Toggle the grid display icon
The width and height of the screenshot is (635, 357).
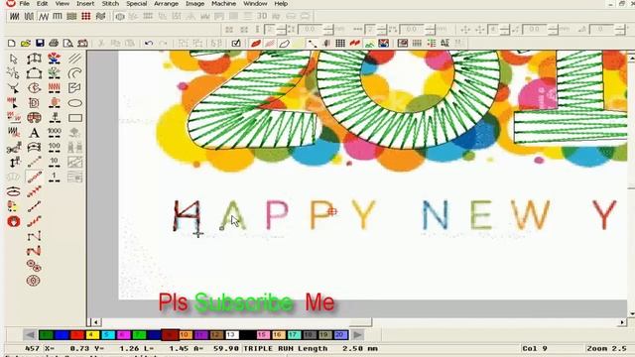click(340, 43)
